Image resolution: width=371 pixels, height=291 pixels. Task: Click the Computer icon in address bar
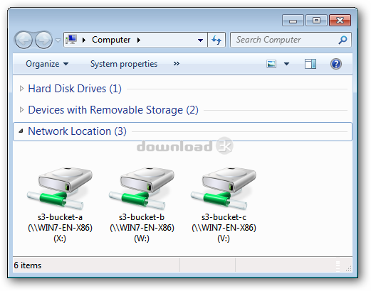[71, 40]
